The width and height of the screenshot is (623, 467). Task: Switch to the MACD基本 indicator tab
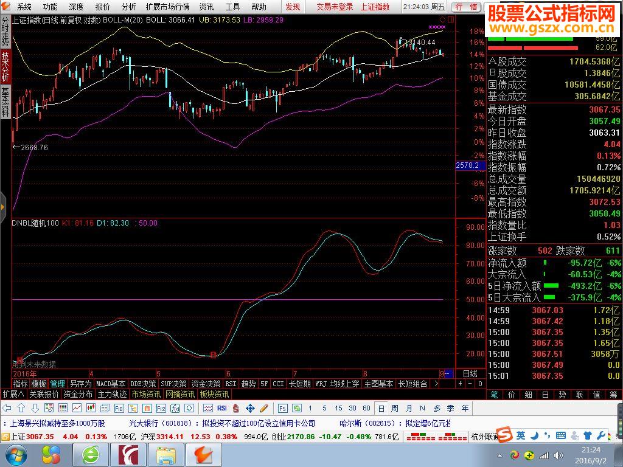tap(111, 384)
